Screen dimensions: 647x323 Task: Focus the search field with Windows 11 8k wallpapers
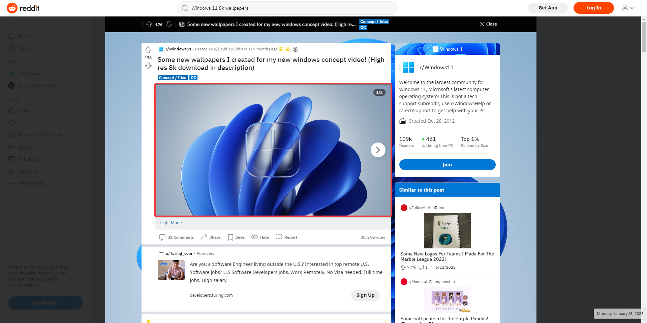(x=287, y=8)
